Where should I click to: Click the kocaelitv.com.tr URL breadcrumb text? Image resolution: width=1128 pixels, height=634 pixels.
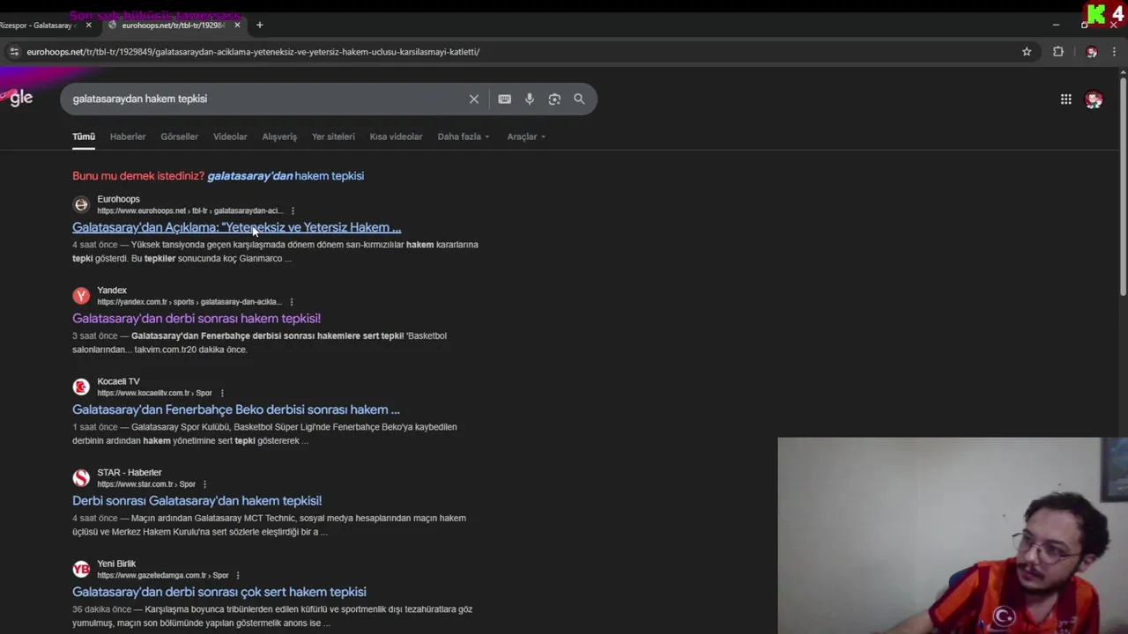tap(154, 393)
